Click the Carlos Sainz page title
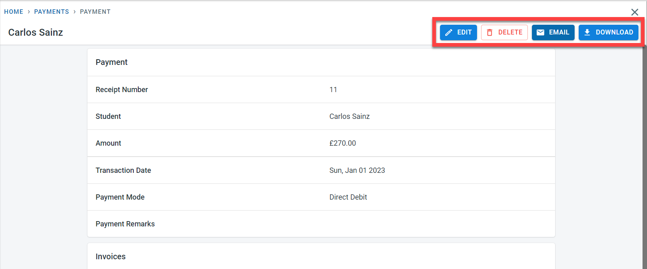Viewport: 647px width, 269px height. pos(36,32)
